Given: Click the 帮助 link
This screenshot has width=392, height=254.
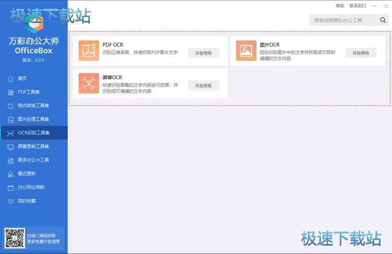Looking at the screenshot, I should 340,6.
